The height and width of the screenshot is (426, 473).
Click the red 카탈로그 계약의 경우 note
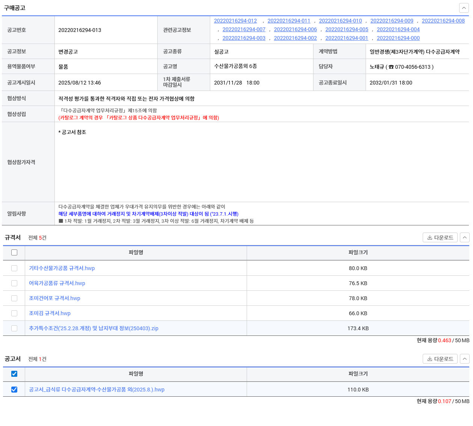tap(139, 118)
